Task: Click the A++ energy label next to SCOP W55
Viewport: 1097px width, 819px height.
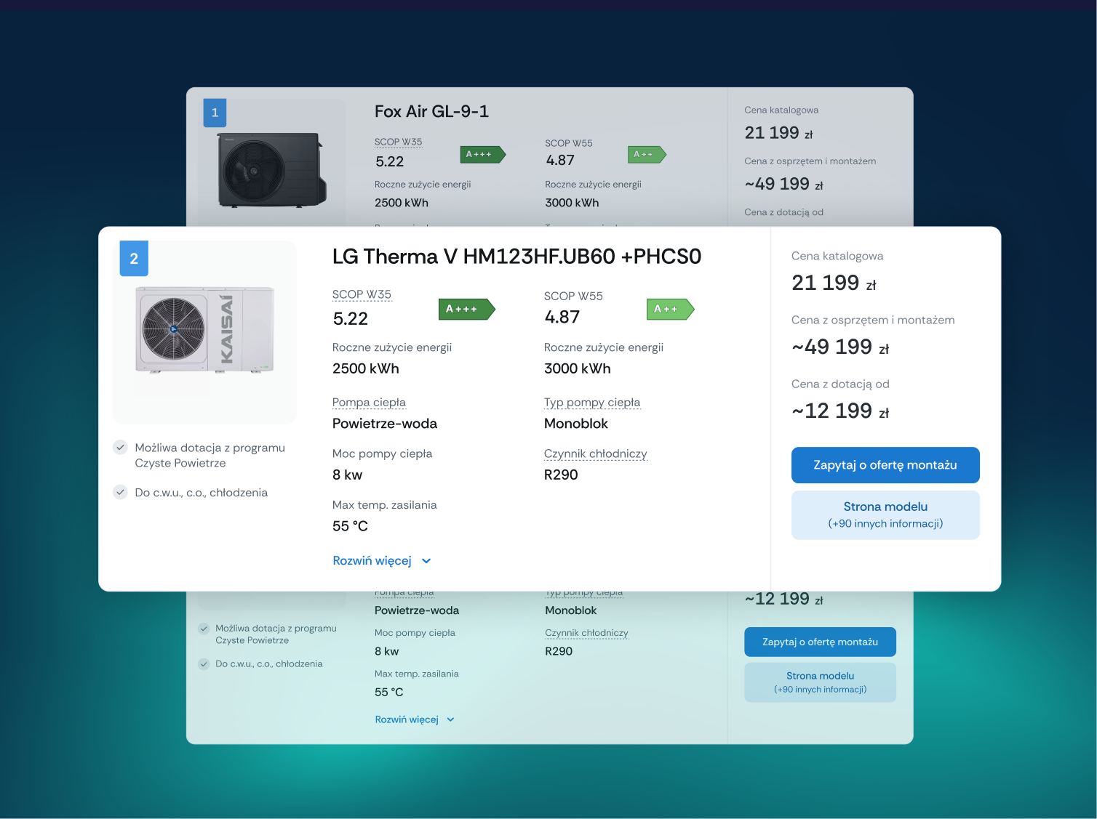Action: [x=669, y=309]
